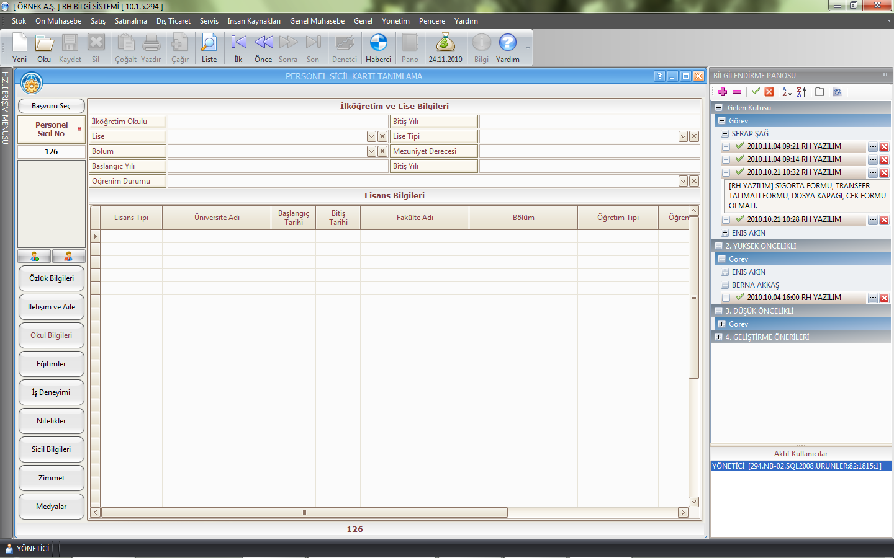Open the İnsan Kaynakları menu
This screenshot has width=894, height=558.
253,21
